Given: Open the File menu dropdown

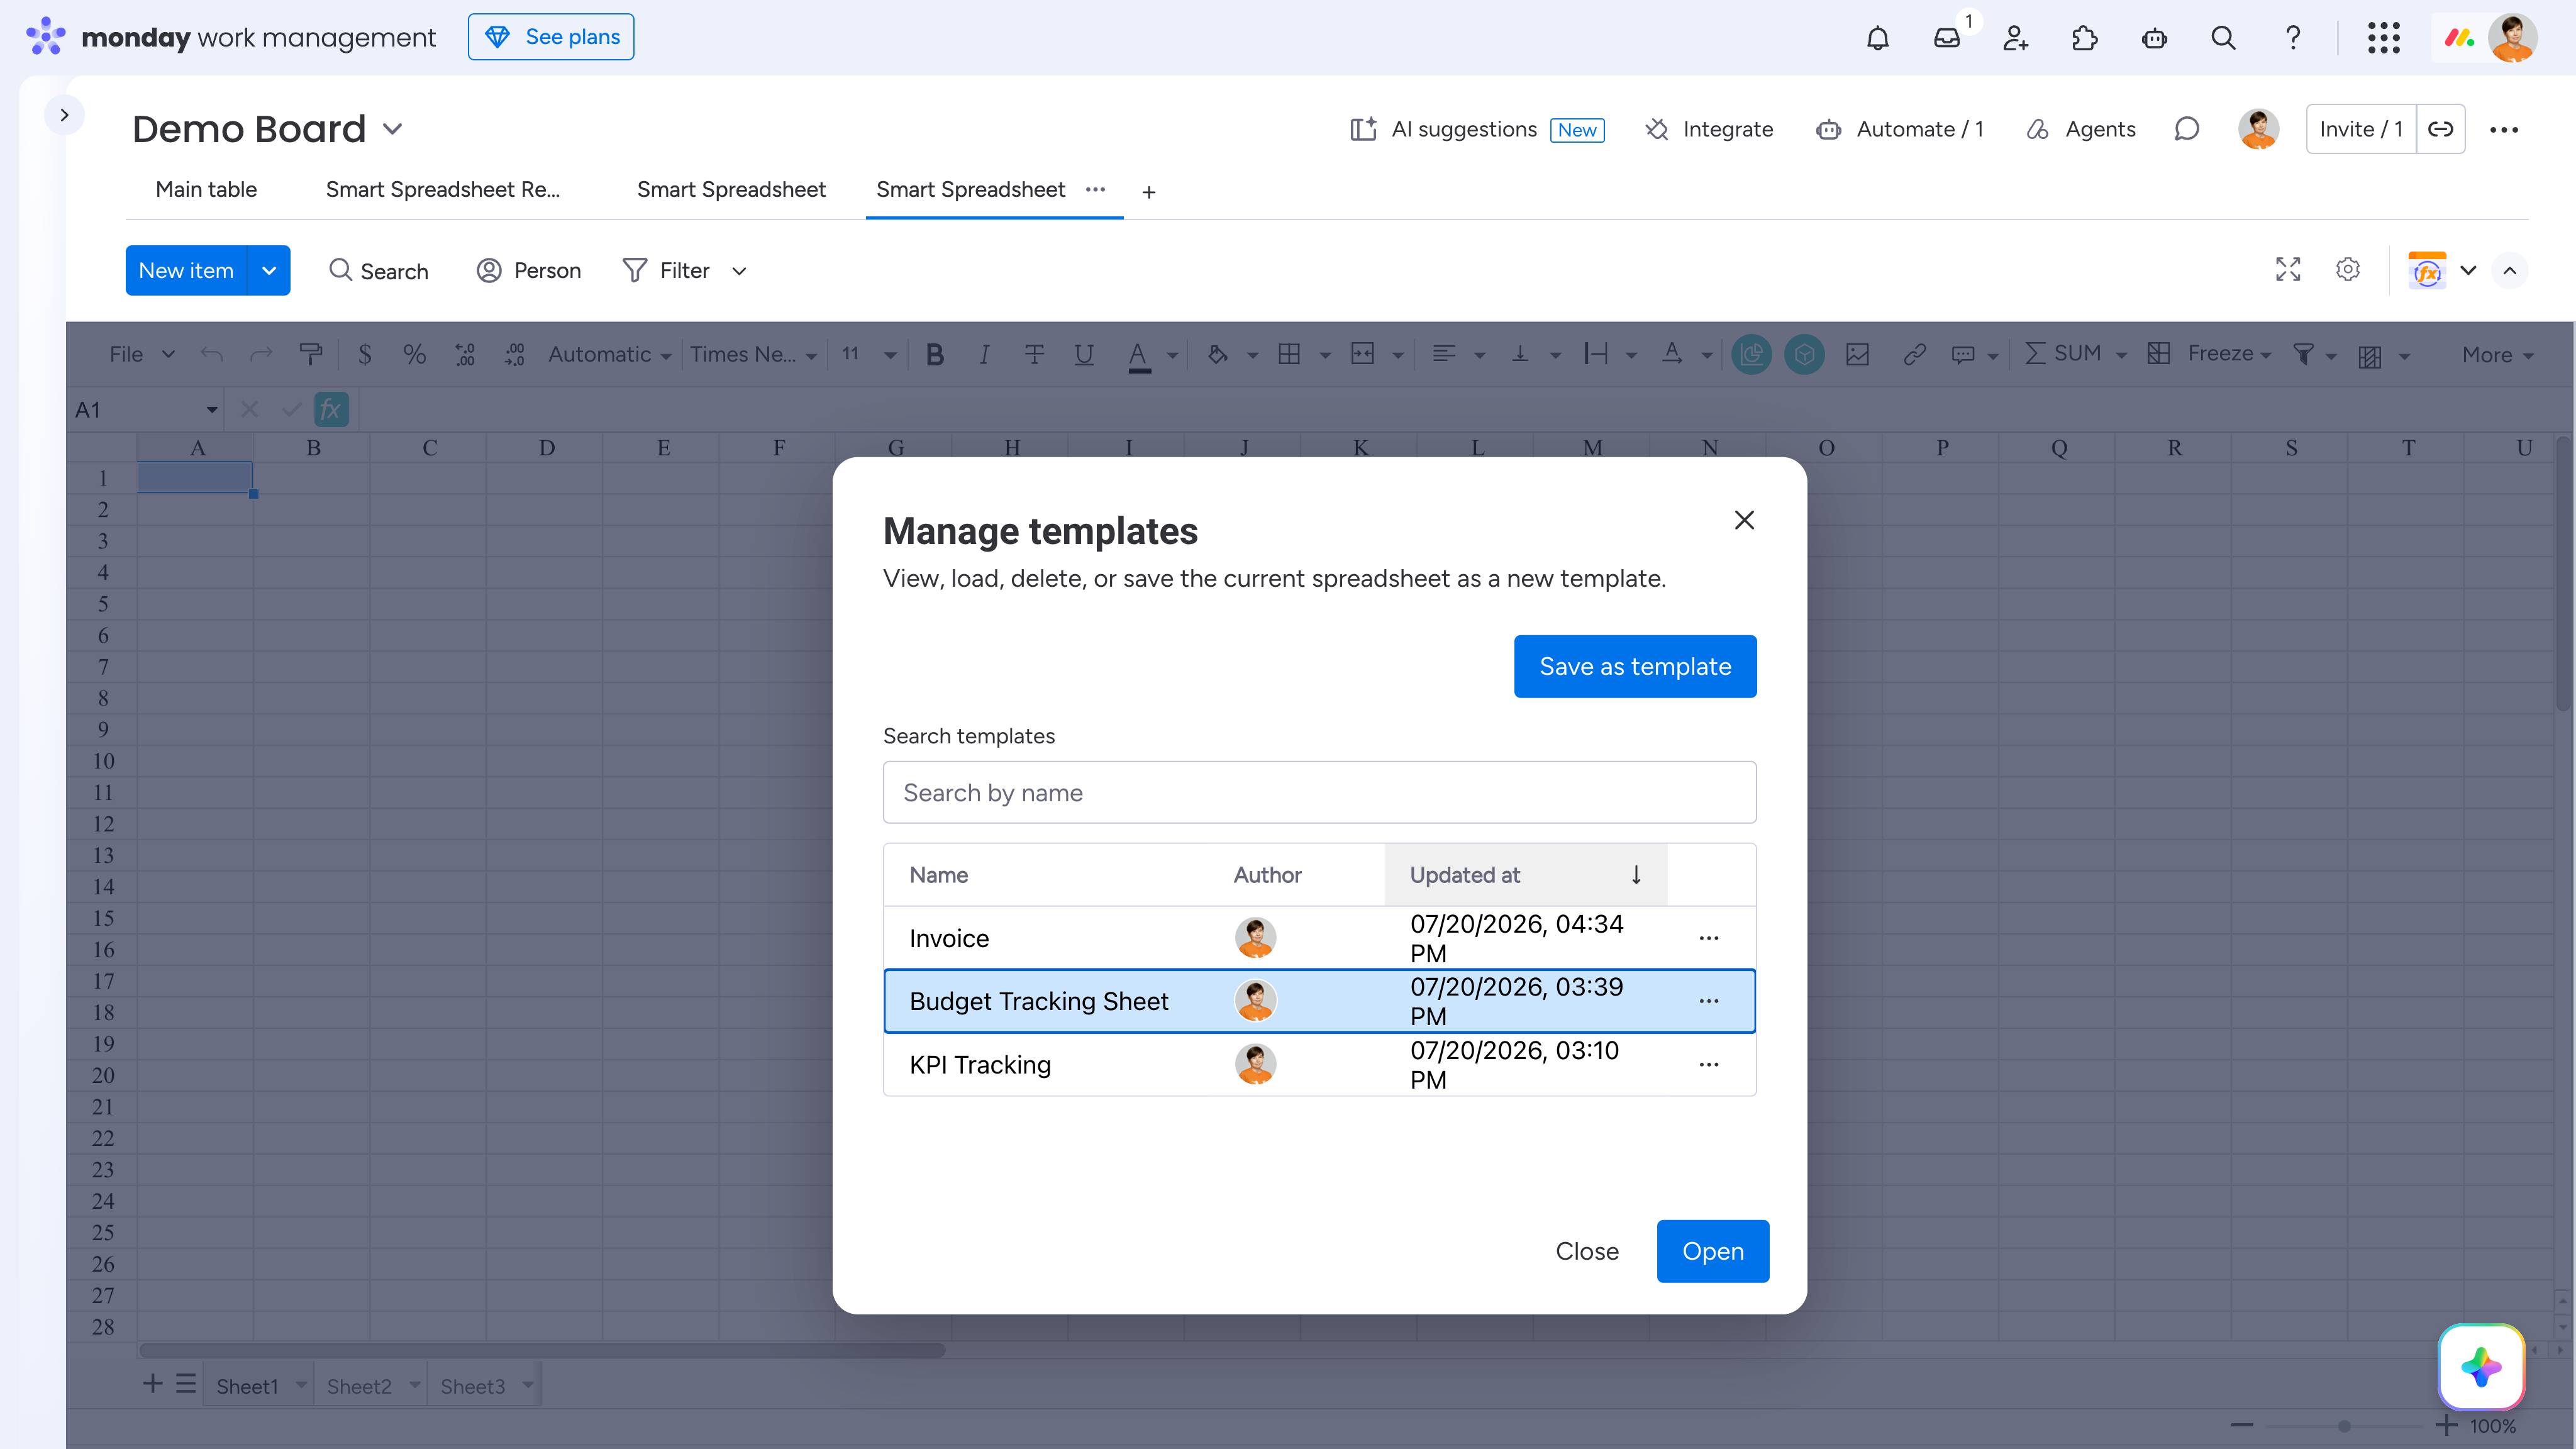Looking at the screenshot, I should pos(141,354).
